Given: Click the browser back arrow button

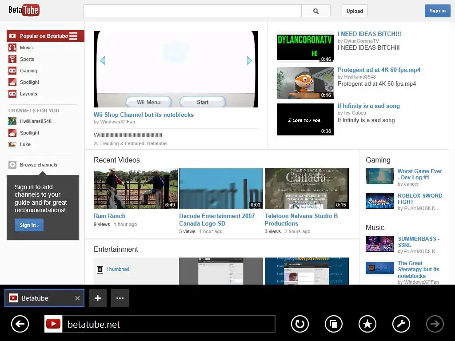Looking at the screenshot, I should (20, 324).
